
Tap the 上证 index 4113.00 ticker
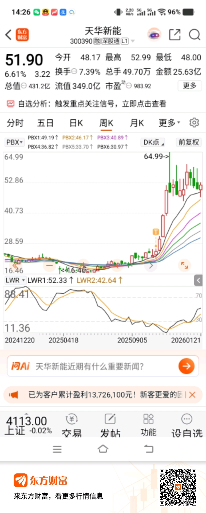29,425
